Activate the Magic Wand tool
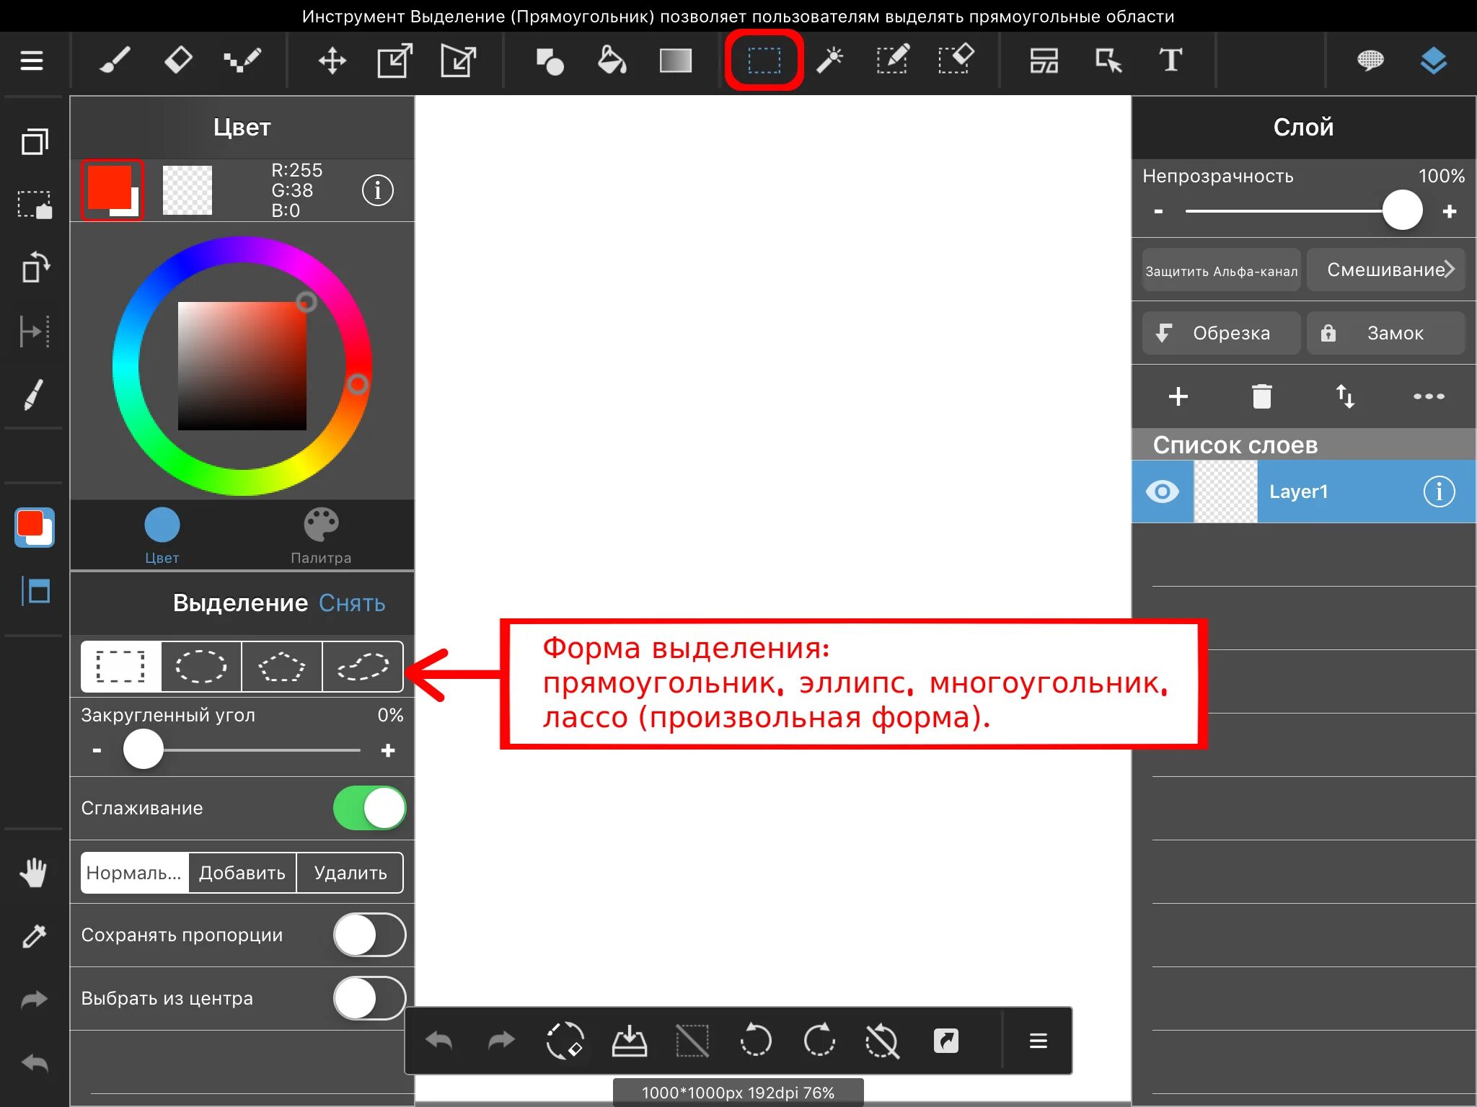1477x1107 pixels. 829,61
